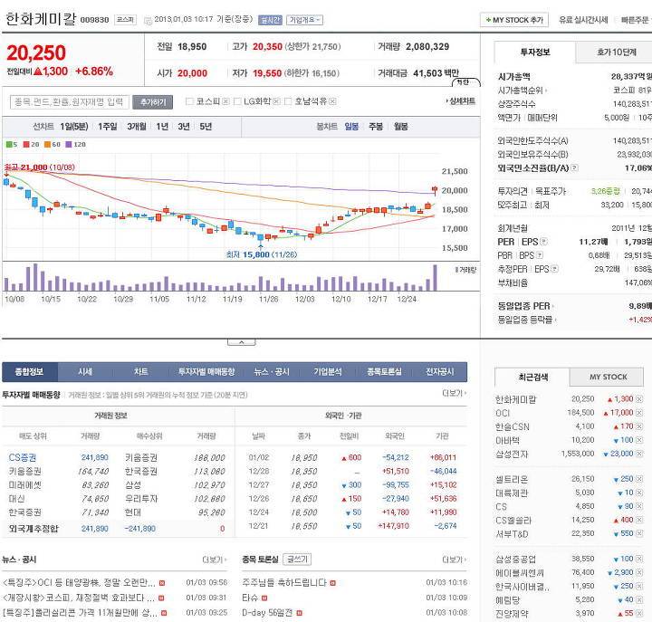Delete 셀트리온 from recent searches list
This screenshot has height=622, width=652.
pyautogui.click(x=639, y=479)
